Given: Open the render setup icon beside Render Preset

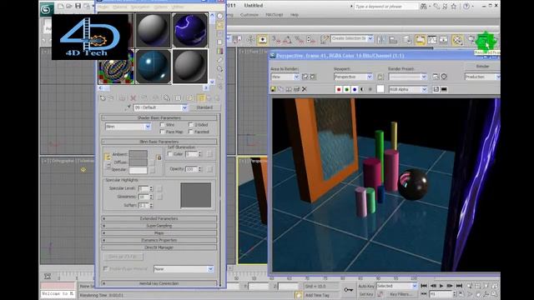Looking at the screenshot, I should pos(436,77).
